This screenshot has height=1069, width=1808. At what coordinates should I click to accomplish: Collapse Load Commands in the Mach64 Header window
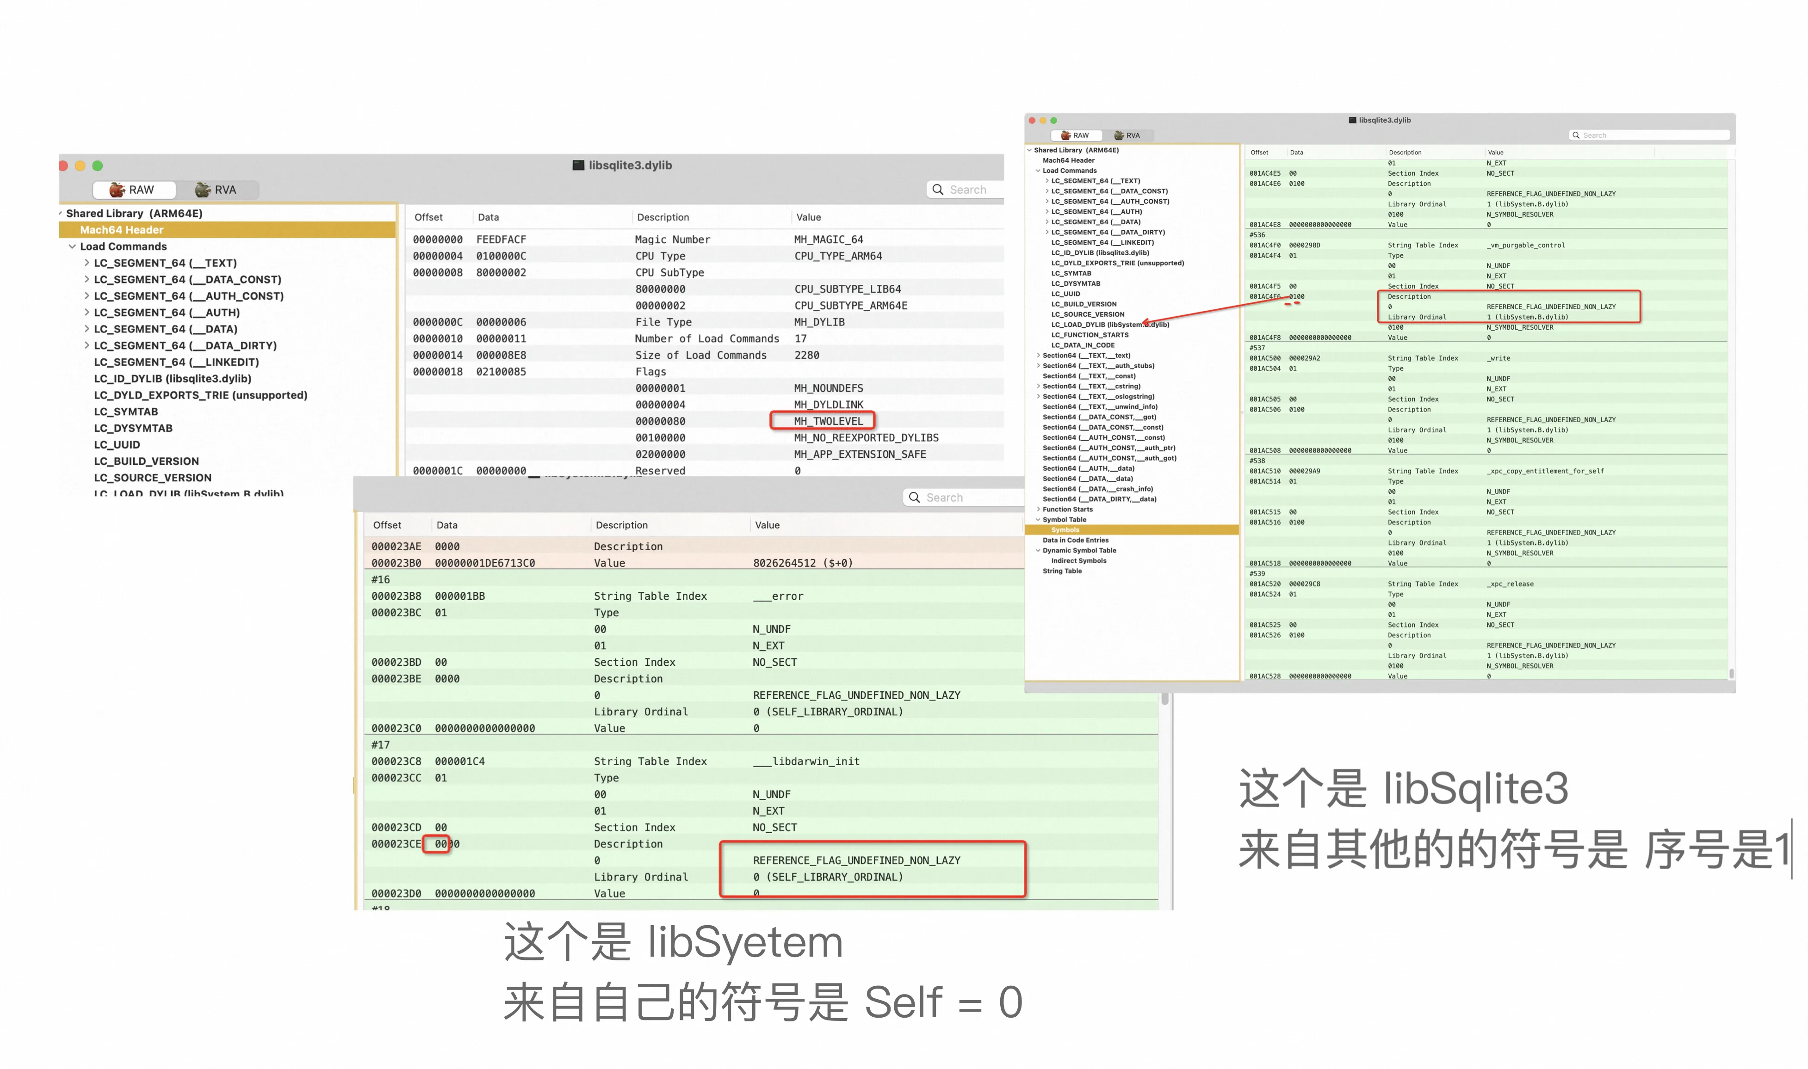(72, 246)
